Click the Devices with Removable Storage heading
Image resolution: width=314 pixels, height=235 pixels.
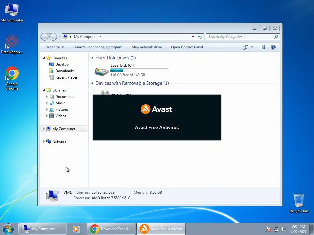[132, 83]
